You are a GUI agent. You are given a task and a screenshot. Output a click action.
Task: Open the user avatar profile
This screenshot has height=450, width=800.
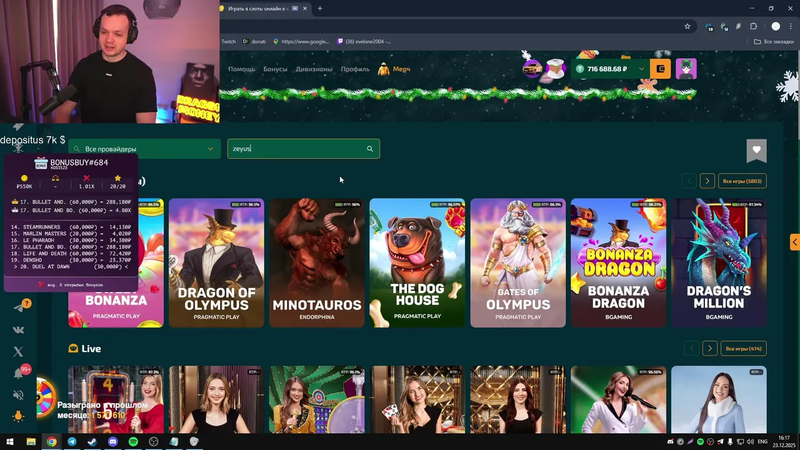(x=686, y=69)
